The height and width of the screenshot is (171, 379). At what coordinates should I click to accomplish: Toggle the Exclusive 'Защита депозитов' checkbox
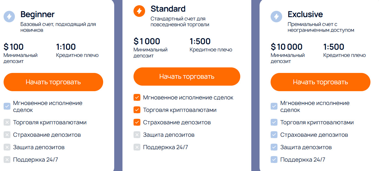click(274, 147)
